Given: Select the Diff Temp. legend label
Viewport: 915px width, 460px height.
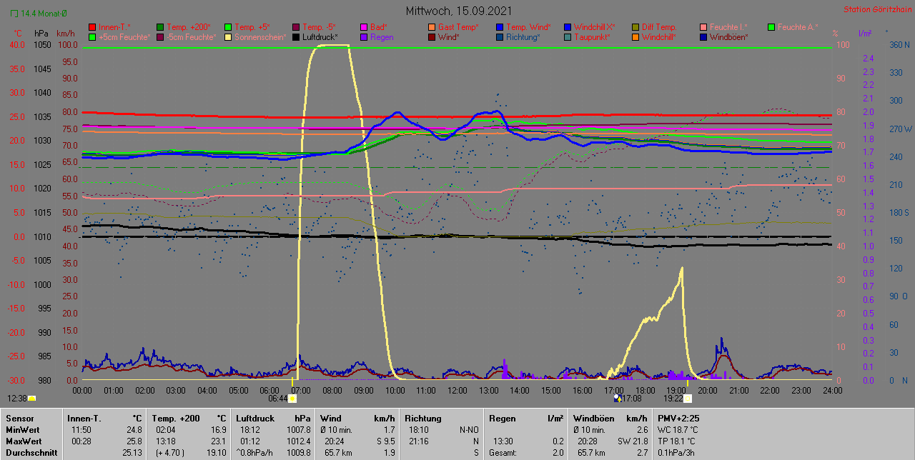Looking at the screenshot, I should [x=659, y=26].
